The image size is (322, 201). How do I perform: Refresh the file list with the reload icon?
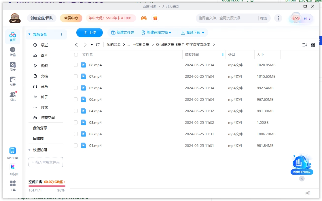coord(98,45)
